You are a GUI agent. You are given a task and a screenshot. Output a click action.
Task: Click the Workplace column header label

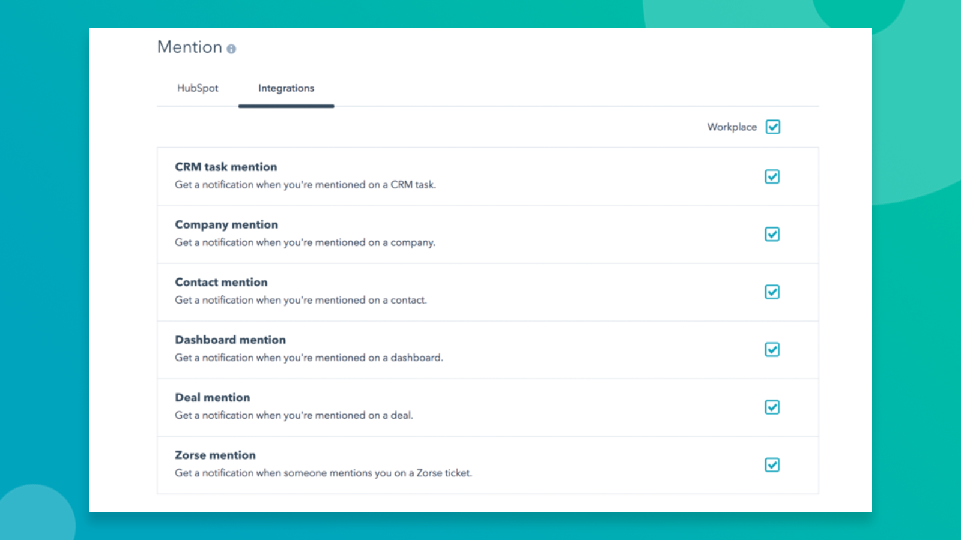(x=732, y=127)
